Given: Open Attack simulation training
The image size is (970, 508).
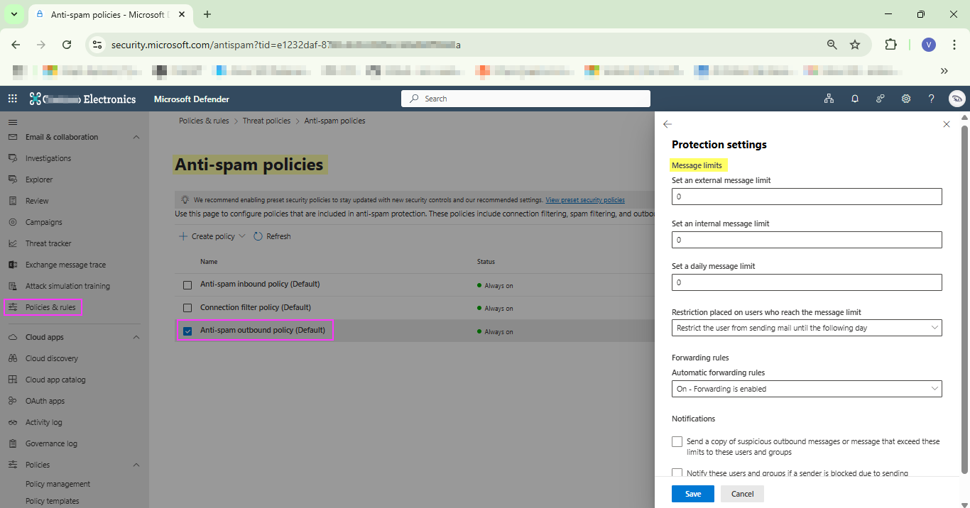Looking at the screenshot, I should click(67, 286).
